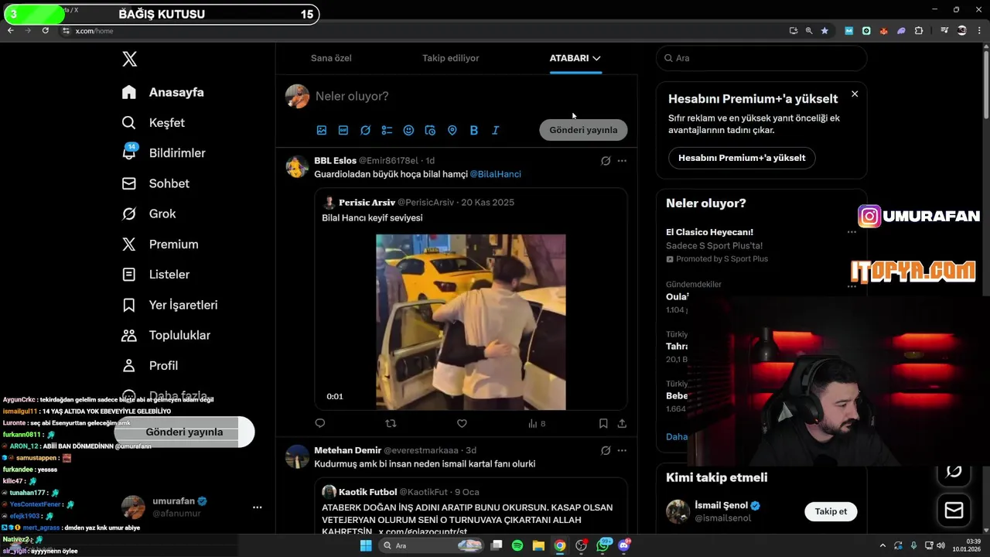Tag a location on the post

tap(452, 130)
